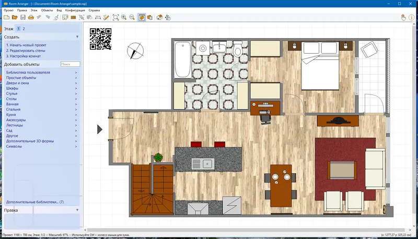The width and height of the screenshot is (418, 239).
Task: Expand Спальня category
Action: click(42, 110)
